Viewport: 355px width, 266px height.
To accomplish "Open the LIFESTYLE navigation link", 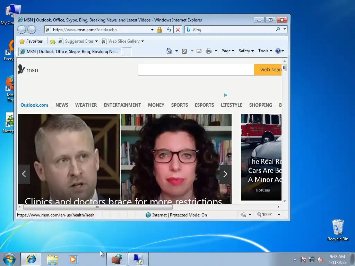I will coord(231,105).
